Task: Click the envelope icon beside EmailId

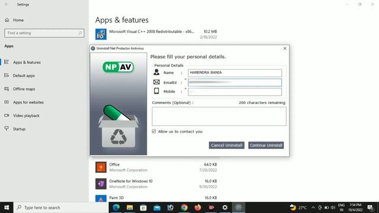Action: (156, 82)
